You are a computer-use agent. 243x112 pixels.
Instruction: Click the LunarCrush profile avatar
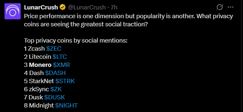pyautogui.click(x=12, y=12)
